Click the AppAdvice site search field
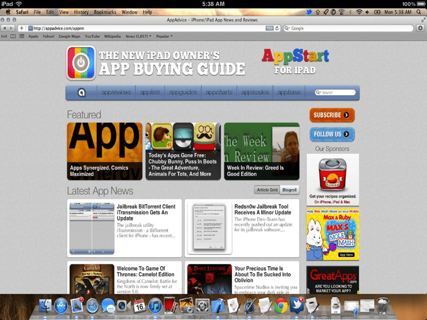The image size is (427, 320). coord(335,93)
